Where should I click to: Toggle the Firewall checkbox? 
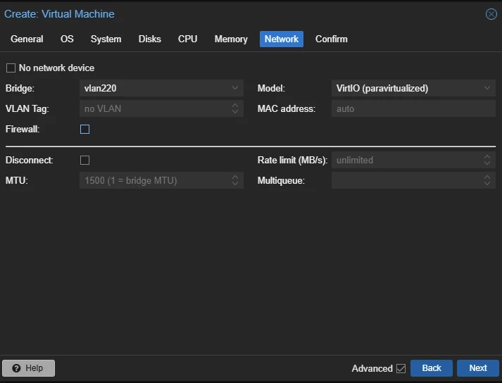tap(85, 129)
